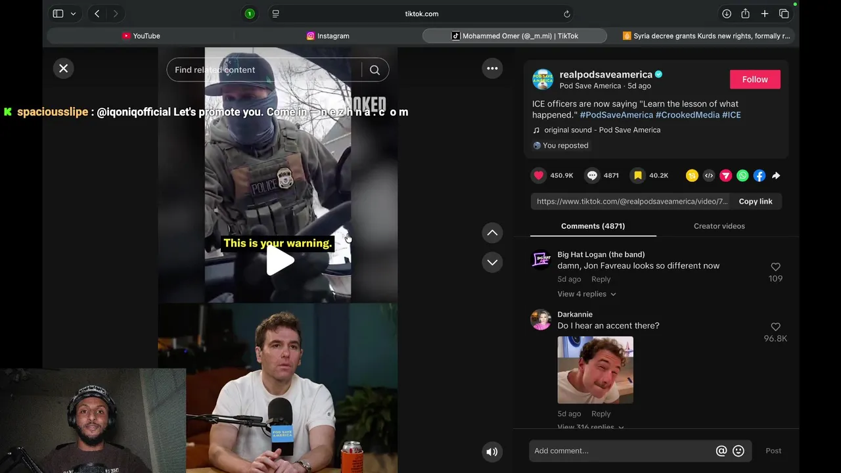Toggle the bookmark favorite icon
The width and height of the screenshot is (841, 473).
(638, 175)
